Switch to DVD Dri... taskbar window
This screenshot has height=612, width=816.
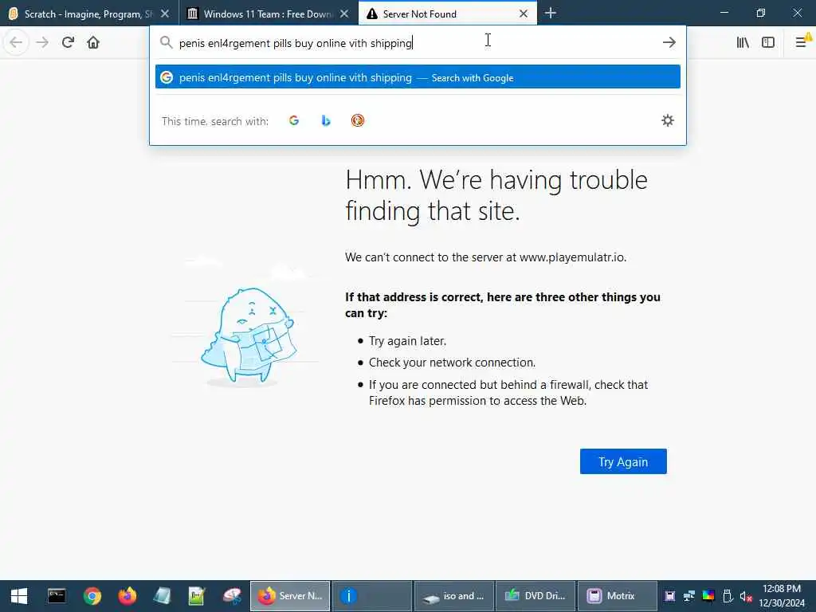tap(535, 596)
